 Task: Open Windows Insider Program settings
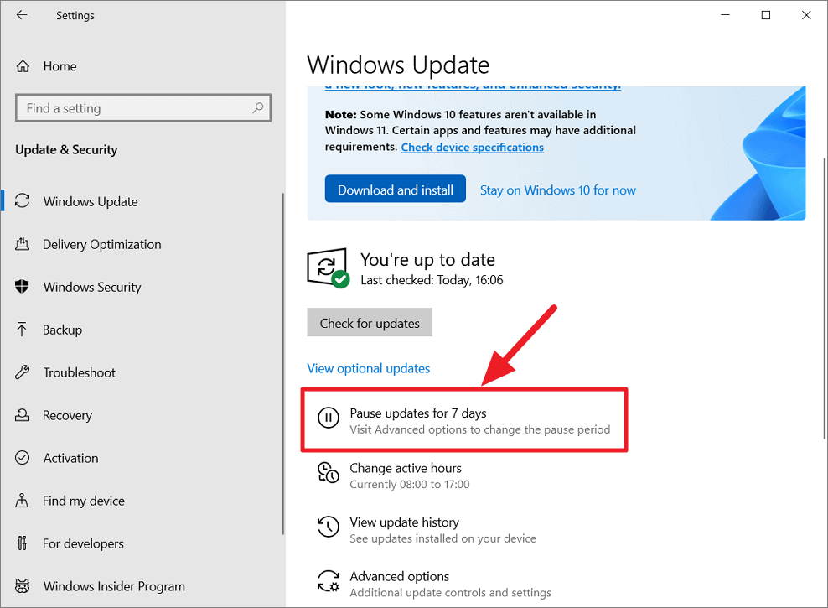(114, 586)
